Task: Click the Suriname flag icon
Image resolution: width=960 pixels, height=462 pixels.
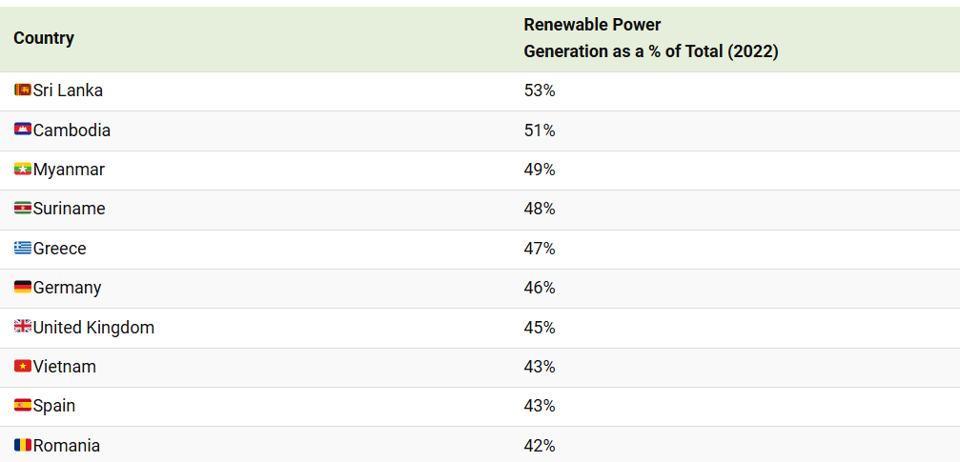Action: (23, 209)
